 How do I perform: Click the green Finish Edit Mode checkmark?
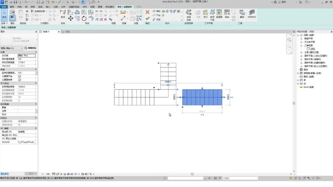pyautogui.click(x=147, y=18)
